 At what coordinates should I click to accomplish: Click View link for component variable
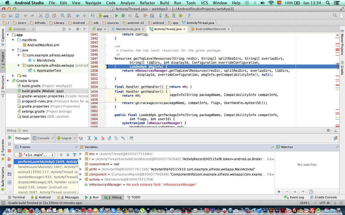[270, 174]
